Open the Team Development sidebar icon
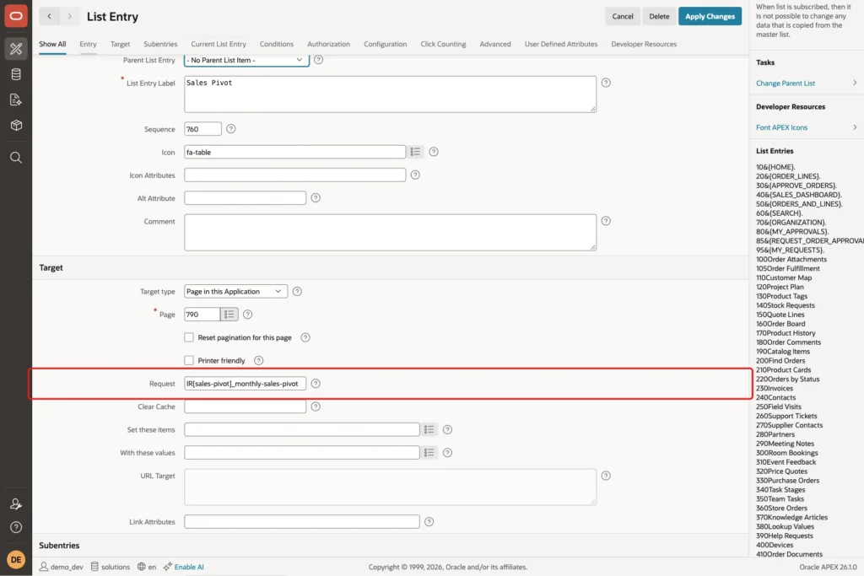864x576 pixels. (16, 100)
